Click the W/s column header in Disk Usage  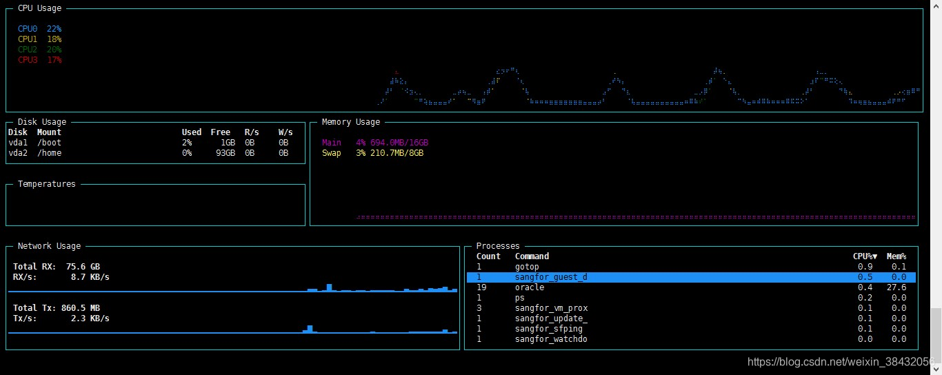point(285,132)
